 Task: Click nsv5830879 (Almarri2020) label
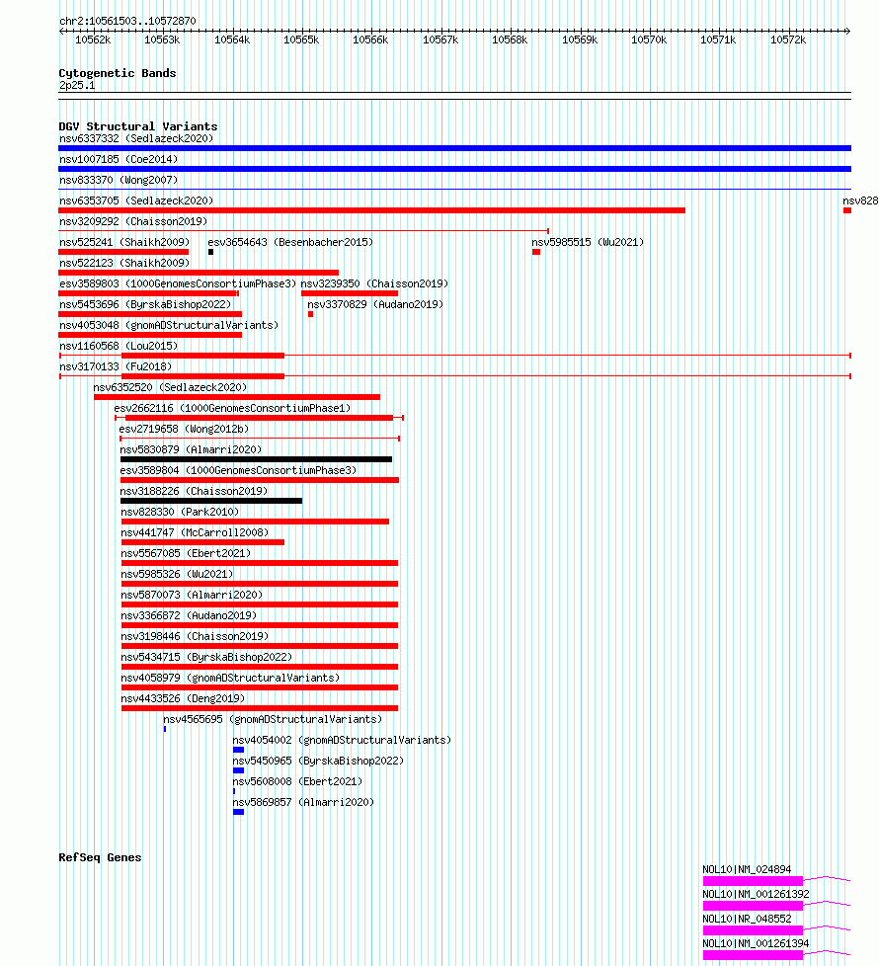(x=191, y=449)
